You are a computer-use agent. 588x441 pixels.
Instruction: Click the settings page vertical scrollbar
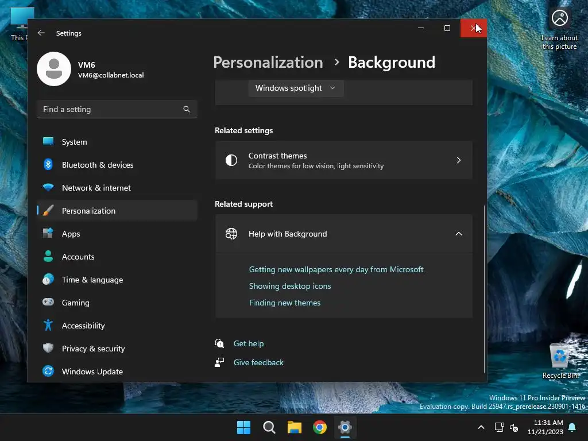pyautogui.click(x=485, y=289)
